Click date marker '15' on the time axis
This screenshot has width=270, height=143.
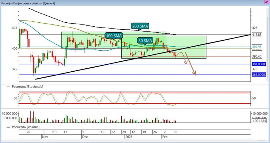[102, 132]
